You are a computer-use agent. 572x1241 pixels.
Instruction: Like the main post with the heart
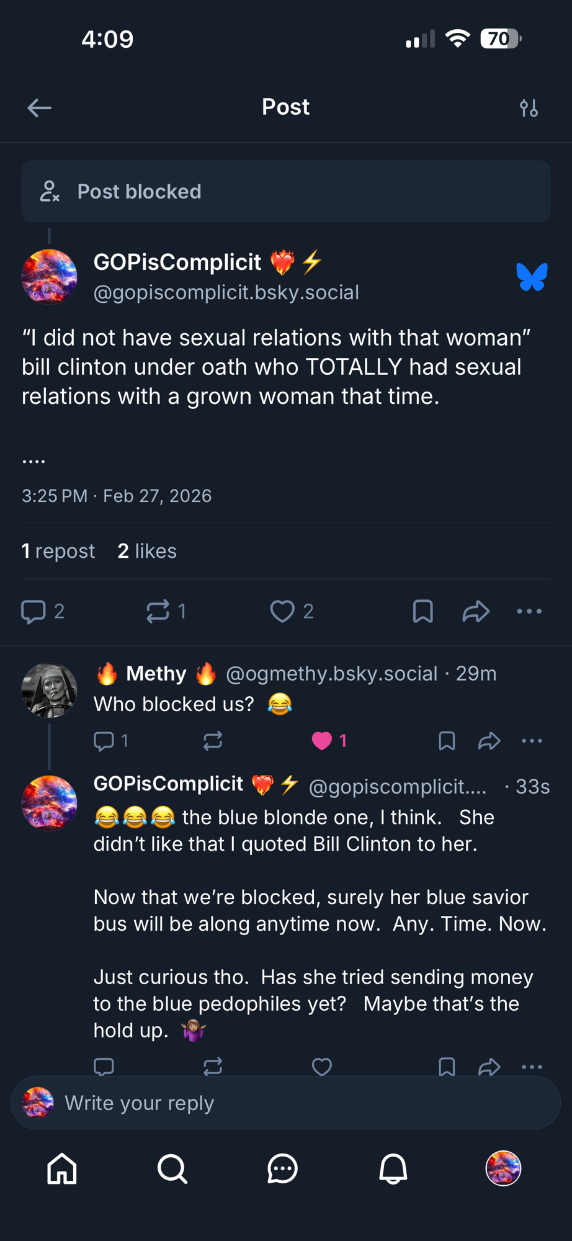point(282,611)
